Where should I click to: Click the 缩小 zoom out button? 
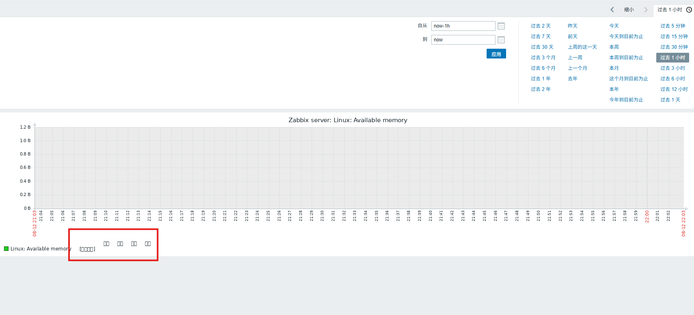click(x=629, y=10)
